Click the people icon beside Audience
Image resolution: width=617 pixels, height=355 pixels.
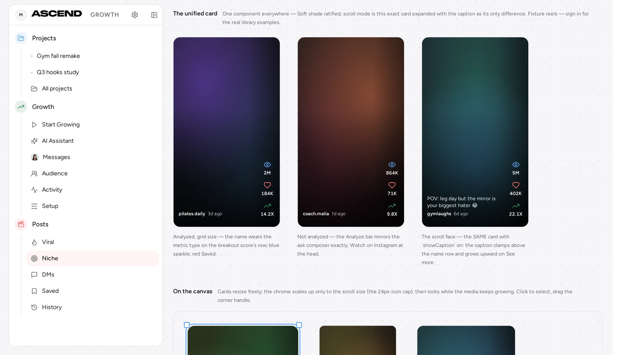pyautogui.click(x=34, y=174)
